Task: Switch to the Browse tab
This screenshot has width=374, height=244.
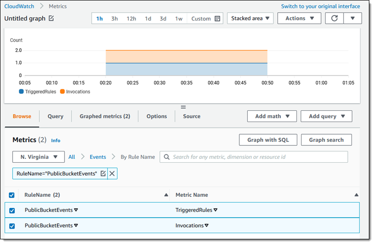Action: [x=22, y=116]
